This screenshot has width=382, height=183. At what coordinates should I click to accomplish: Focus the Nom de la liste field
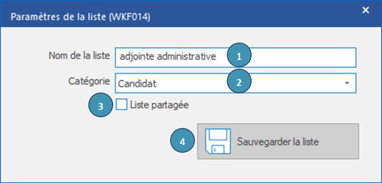click(x=295, y=57)
